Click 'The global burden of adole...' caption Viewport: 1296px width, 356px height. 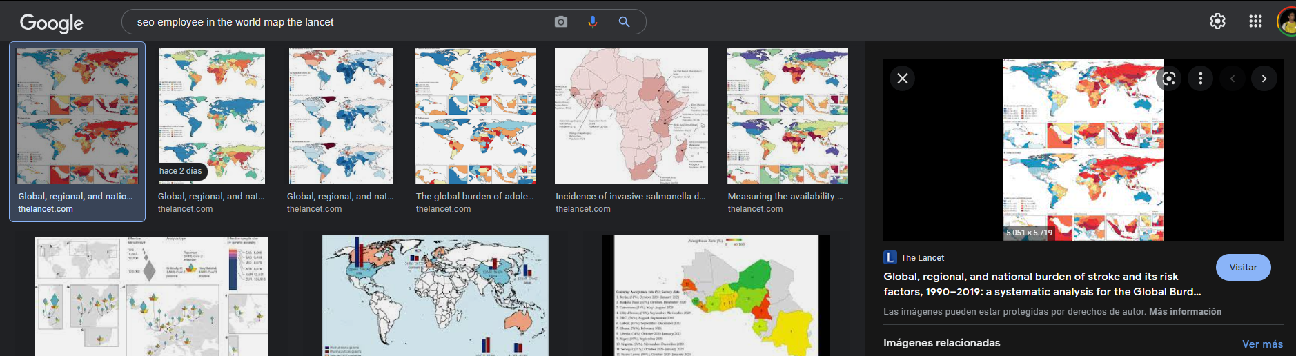tap(475, 197)
